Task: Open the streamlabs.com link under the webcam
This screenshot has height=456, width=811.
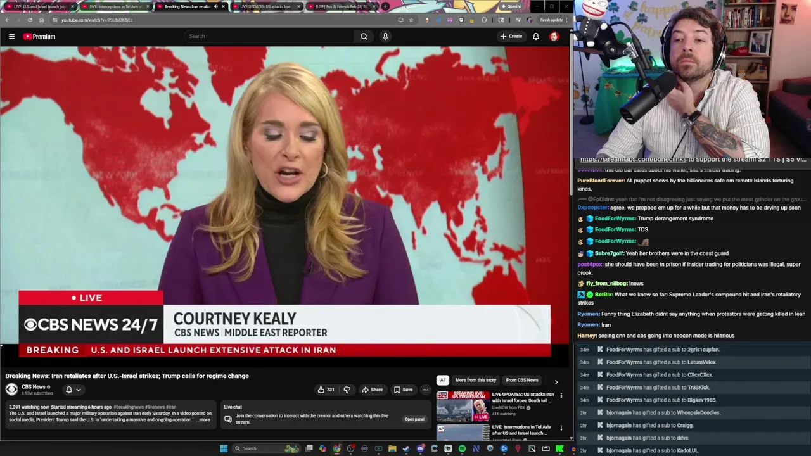Action: point(633,160)
